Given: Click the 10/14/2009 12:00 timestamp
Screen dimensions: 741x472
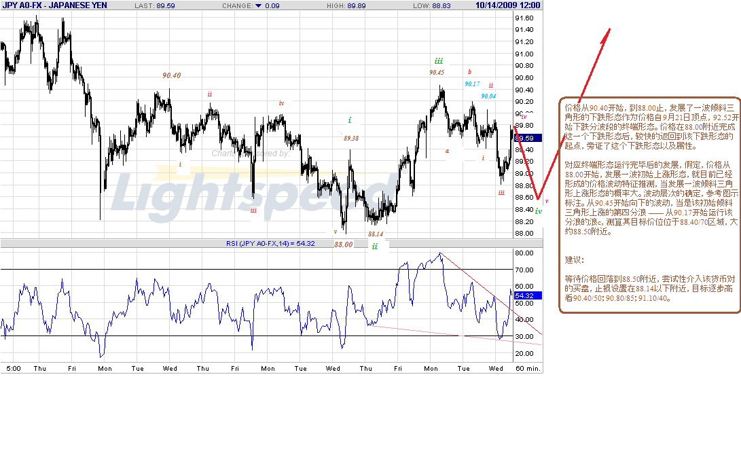Looking at the screenshot, I should tap(507, 5).
